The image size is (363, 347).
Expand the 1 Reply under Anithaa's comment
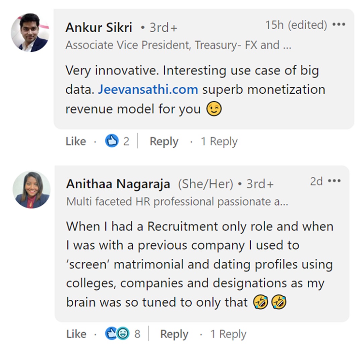point(228,334)
